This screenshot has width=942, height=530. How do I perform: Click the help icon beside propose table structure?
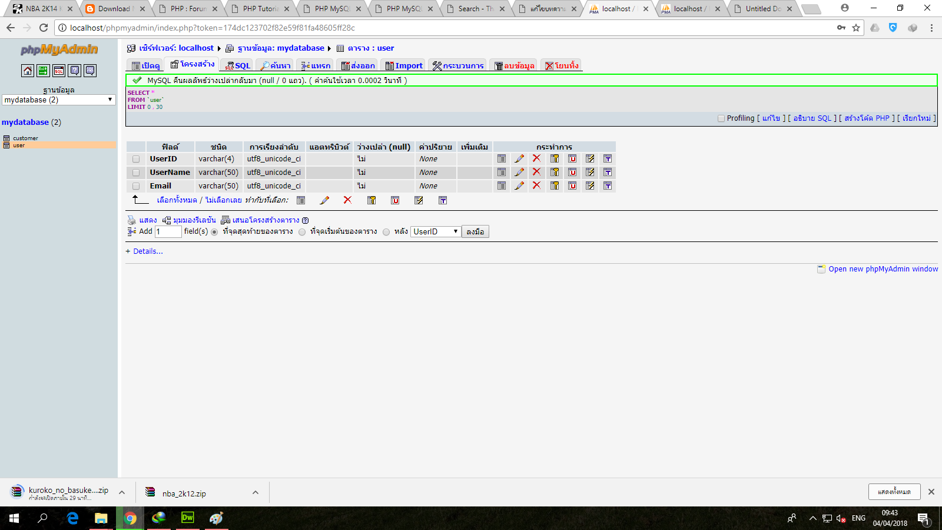[x=305, y=220]
